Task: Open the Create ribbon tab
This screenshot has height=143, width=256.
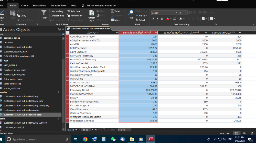Action: pos(25,5)
